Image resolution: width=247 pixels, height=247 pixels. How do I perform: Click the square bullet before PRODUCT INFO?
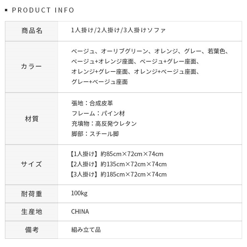(6, 10)
